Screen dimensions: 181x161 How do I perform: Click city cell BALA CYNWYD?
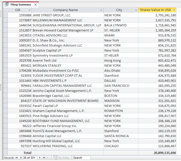tap(121, 25)
